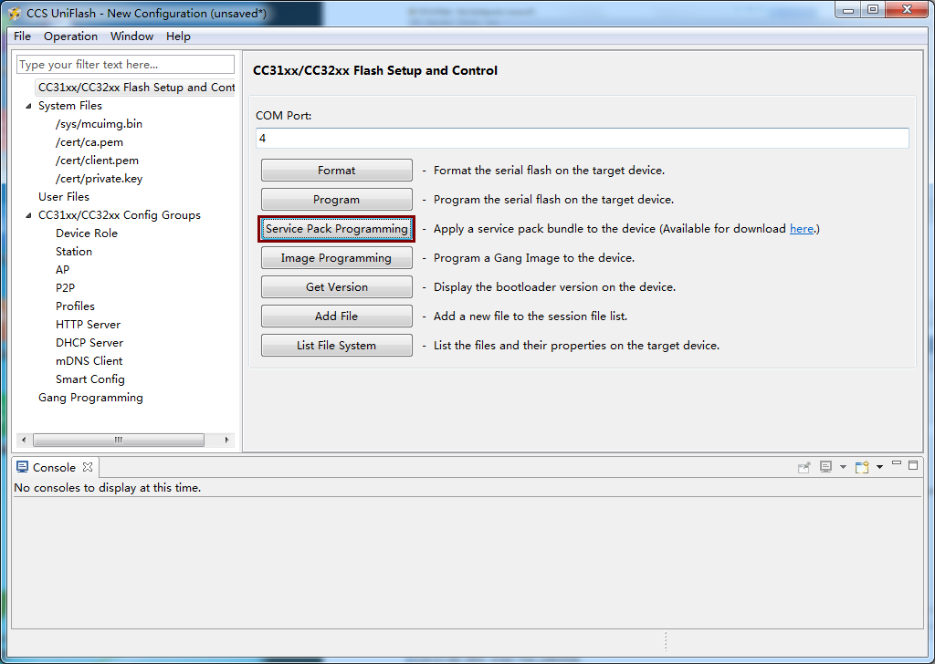Open the service pack 'here' download link
The height and width of the screenshot is (664, 935).
[x=802, y=229]
